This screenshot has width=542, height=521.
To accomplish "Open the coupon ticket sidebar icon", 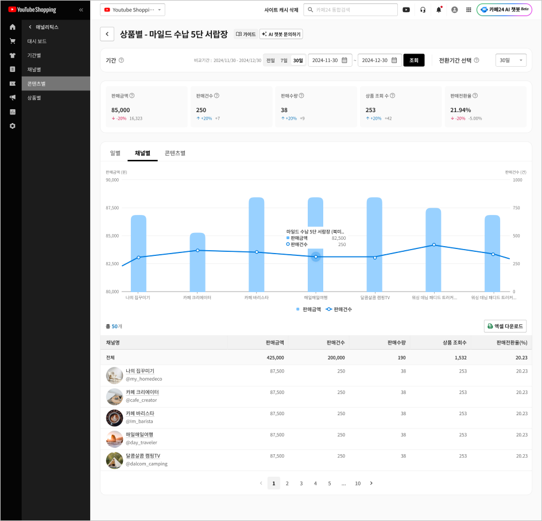I will click(13, 83).
